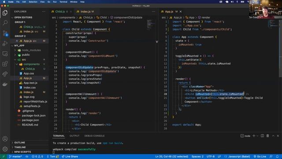
Task: Open Child.js in file tree
Action: (30, 69)
